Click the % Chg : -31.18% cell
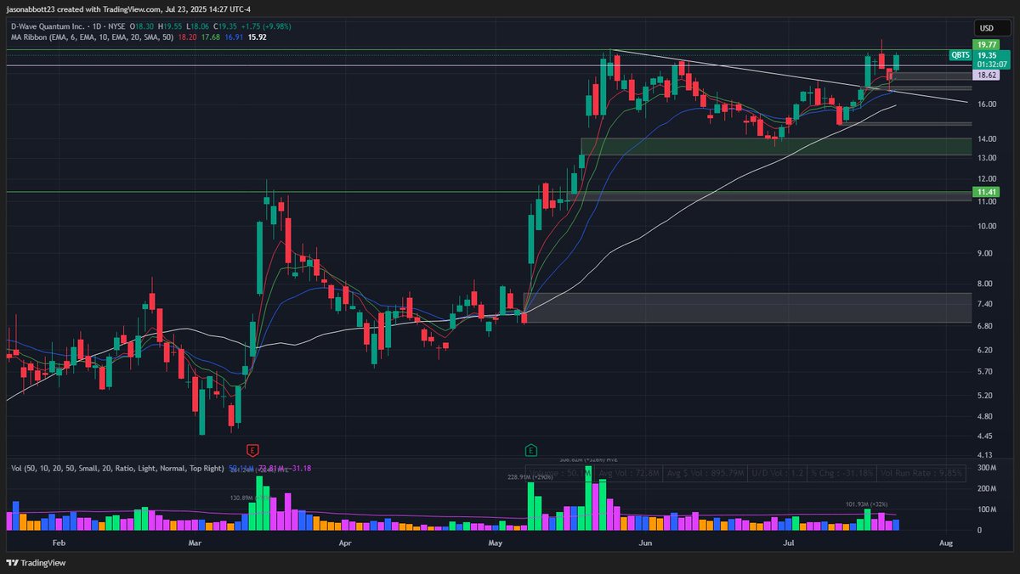The height and width of the screenshot is (574, 1020). pos(841,473)
